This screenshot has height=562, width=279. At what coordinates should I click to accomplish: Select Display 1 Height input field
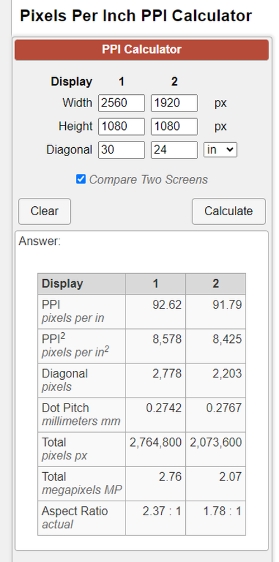point(122,127)
